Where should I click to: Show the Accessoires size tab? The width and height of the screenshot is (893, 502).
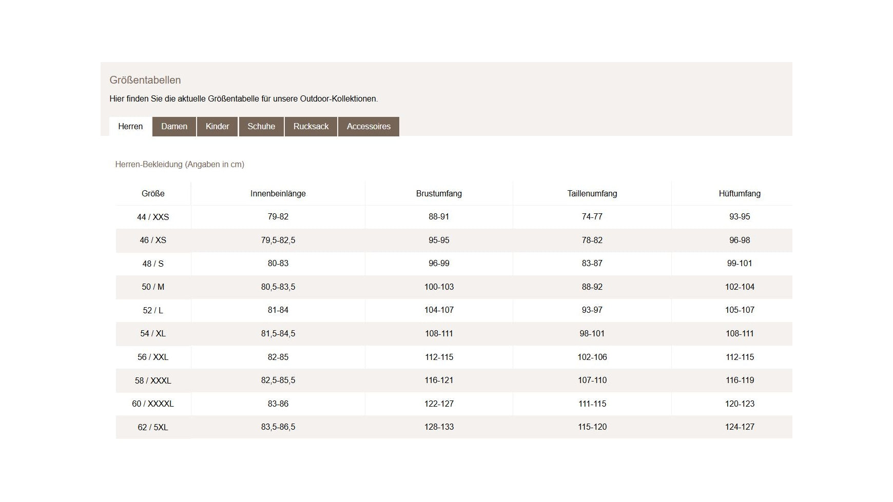click(368, 127)
